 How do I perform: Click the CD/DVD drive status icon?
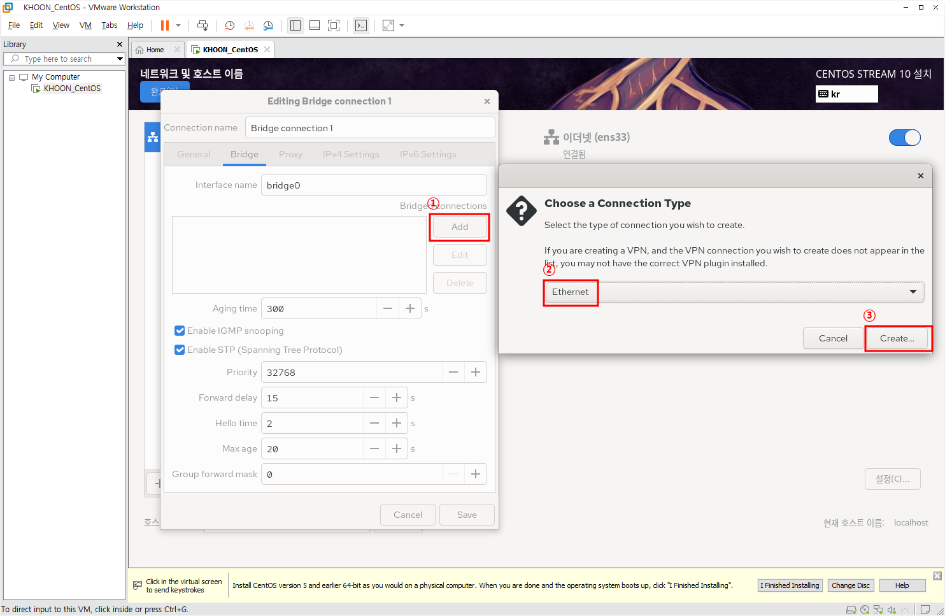[x=865, y=610]
